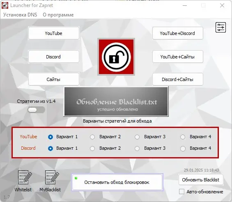
Task: Select Discord Вариант 3 radio button
Action: (137, 149)
